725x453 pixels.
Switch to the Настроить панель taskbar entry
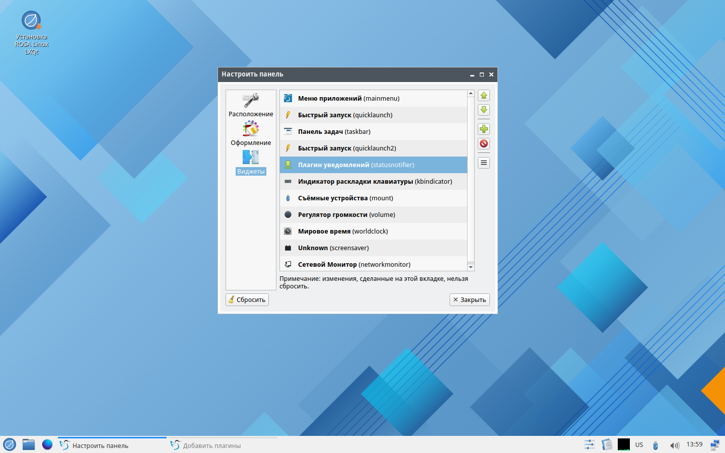coord(112,445)
